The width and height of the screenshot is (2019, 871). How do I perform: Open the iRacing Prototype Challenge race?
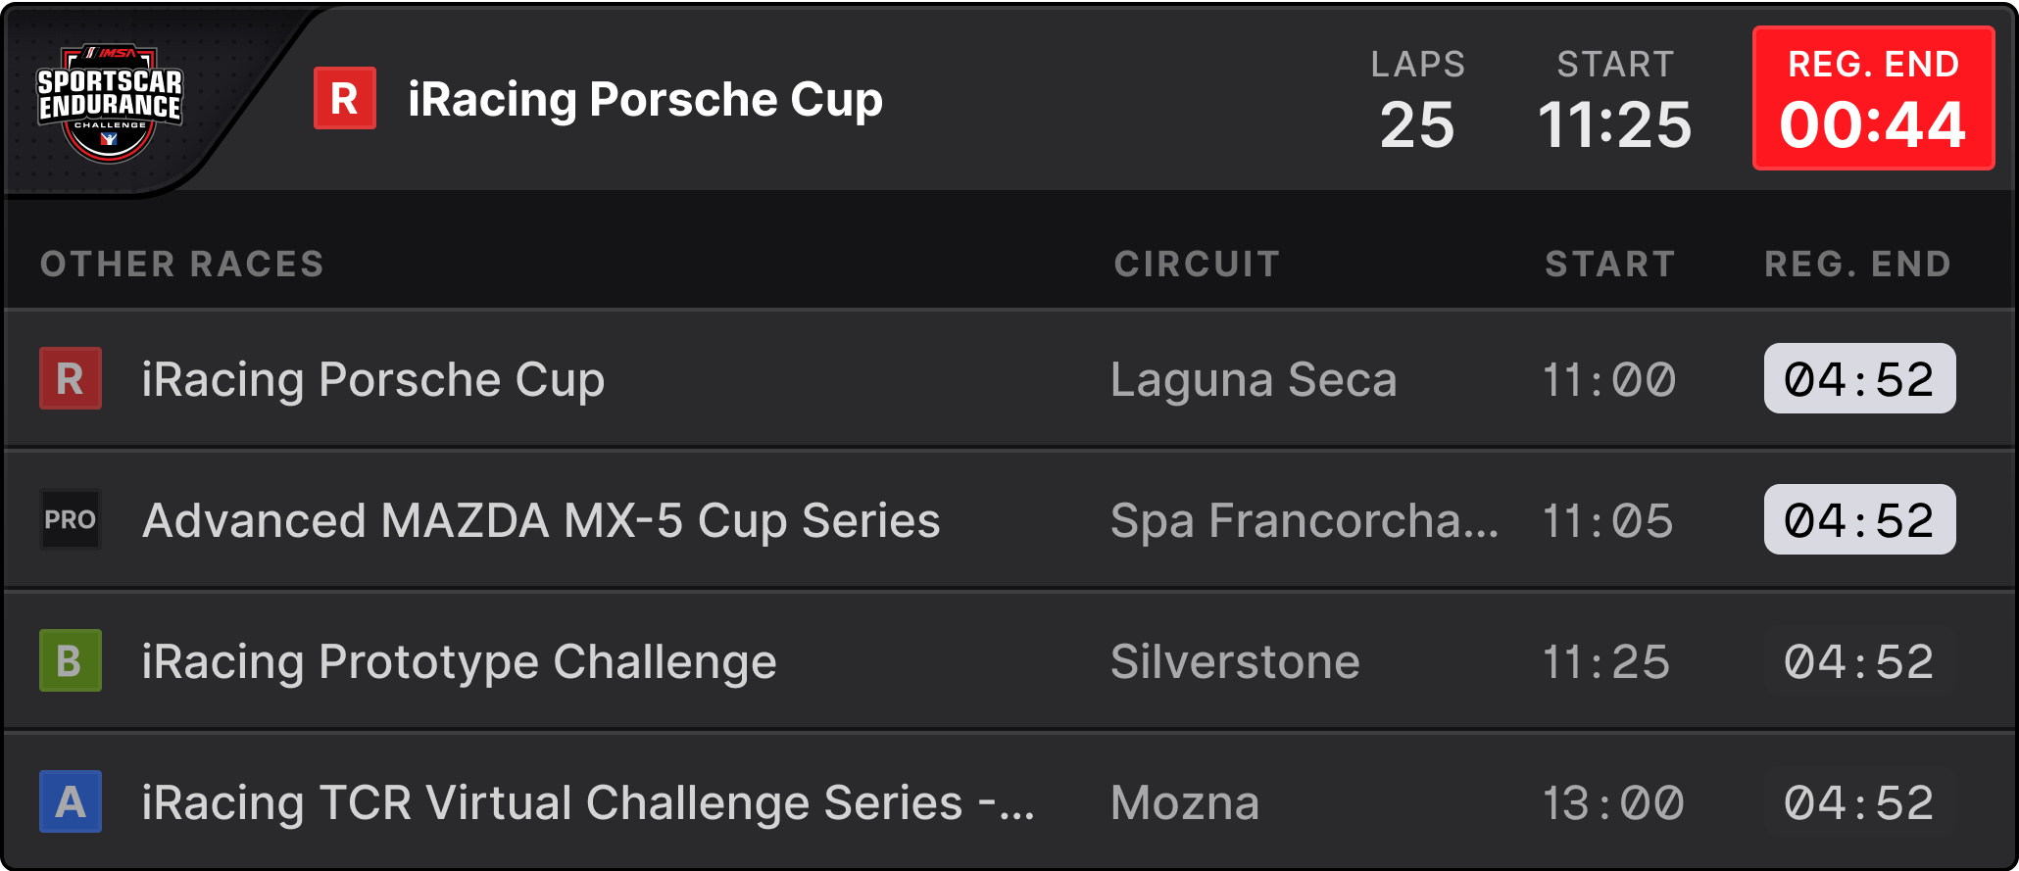459,661
